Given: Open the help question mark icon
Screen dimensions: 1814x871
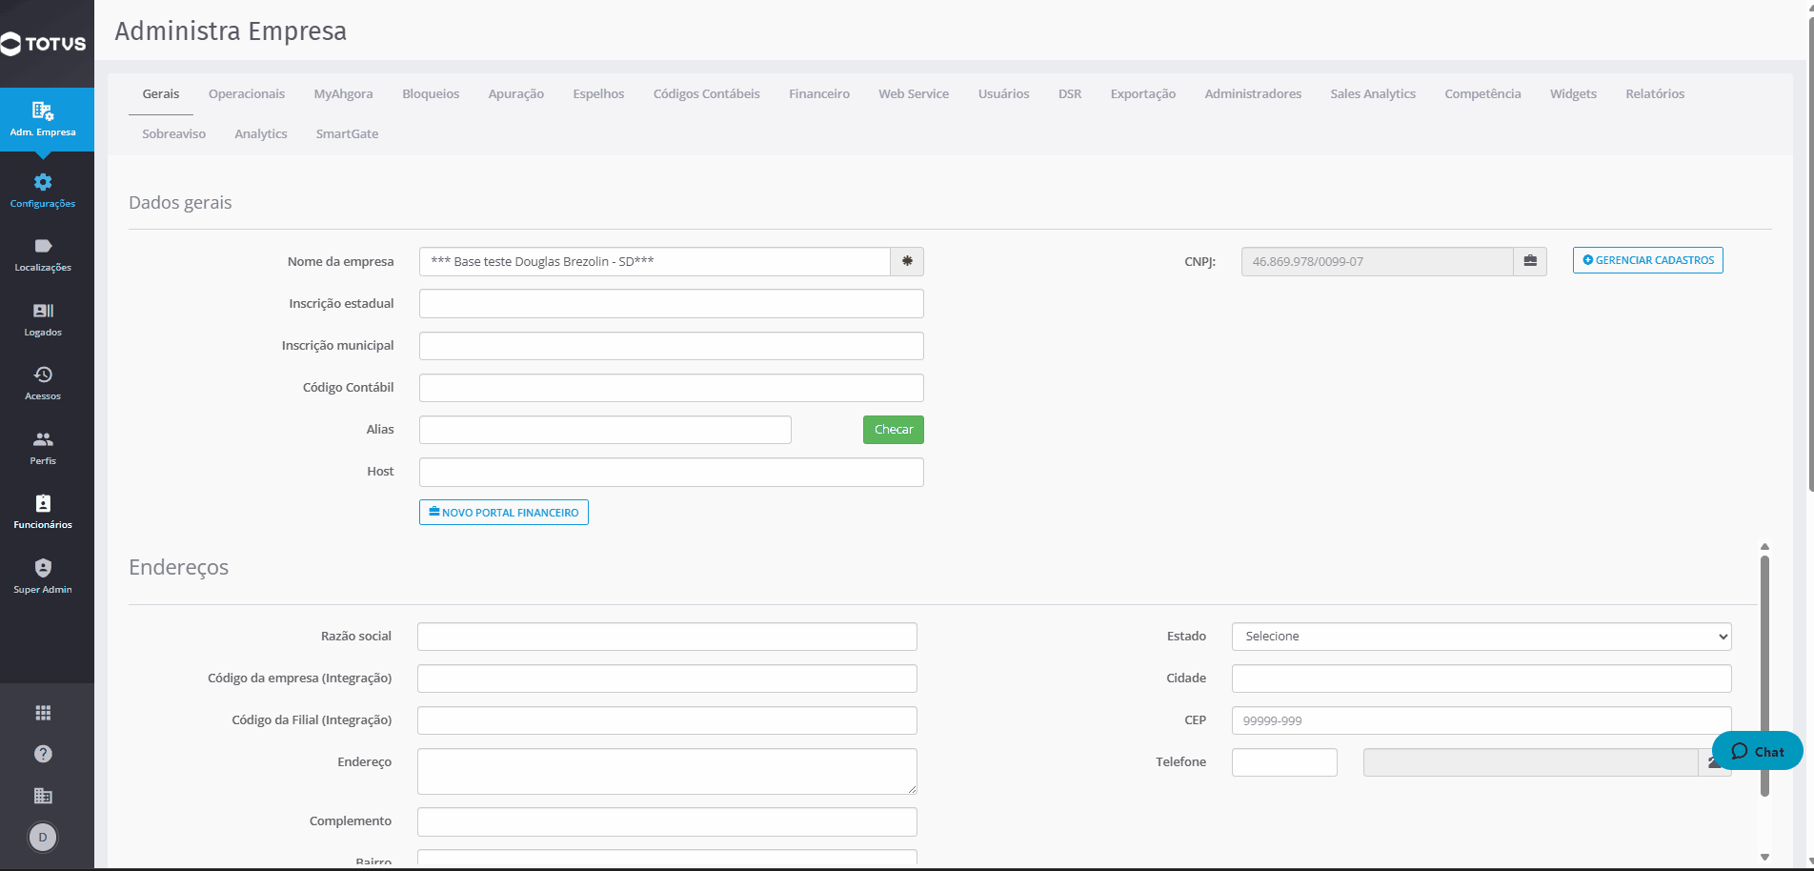Looking at the screenshot, I should click(43, 754).
